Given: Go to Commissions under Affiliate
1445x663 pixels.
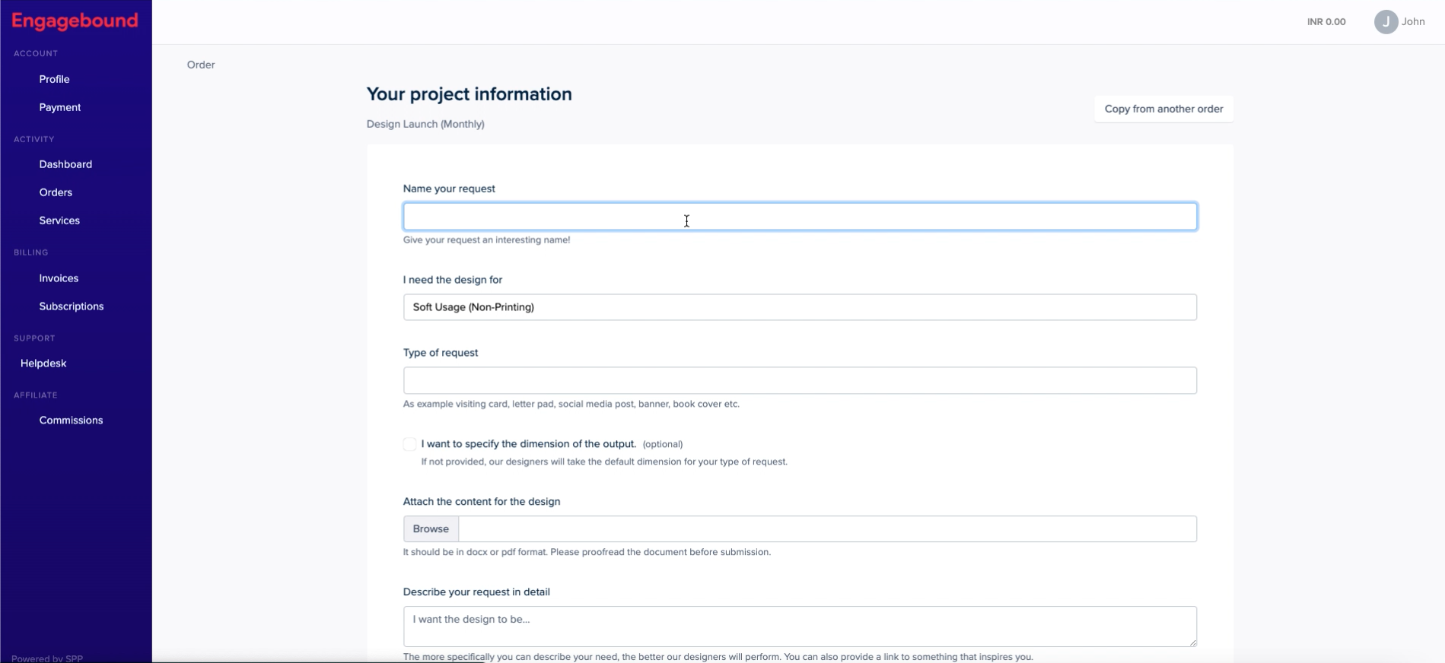Looking at the screenshot, I should point(71,420).
